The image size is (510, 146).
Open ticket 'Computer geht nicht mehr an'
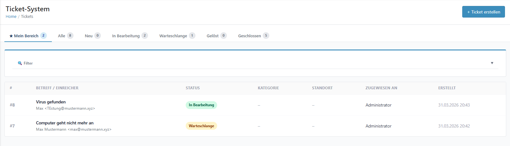[x=65, y=123]
